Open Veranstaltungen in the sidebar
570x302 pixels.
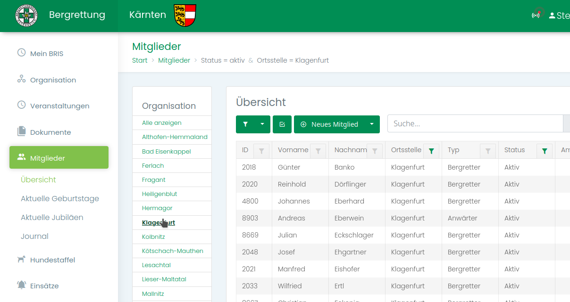(x=59, y=106)
